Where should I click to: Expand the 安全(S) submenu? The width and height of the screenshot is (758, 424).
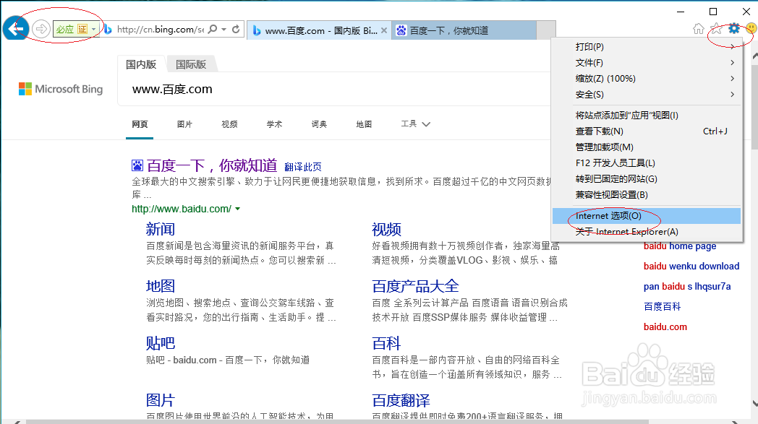pyautogui.click(x=647, y=95)
